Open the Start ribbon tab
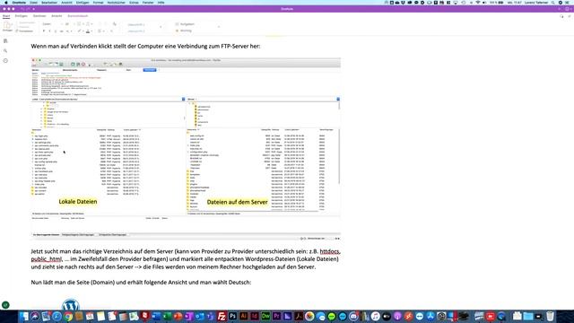This screenshot has width=574, height=323. click(6, 16)
